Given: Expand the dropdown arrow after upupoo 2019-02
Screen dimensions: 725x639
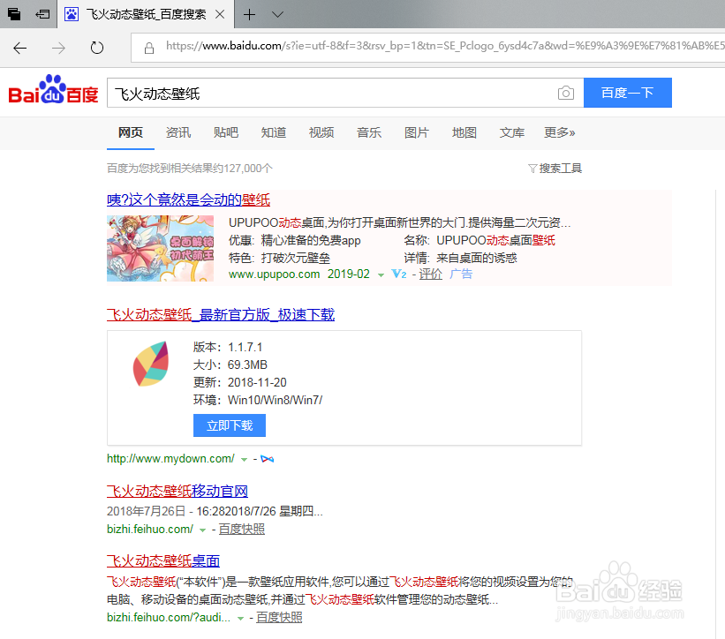Looking at the screenshot, I should [381, 275].
